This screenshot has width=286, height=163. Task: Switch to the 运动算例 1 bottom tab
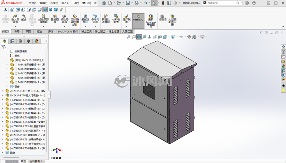click(x=36, y=161)
